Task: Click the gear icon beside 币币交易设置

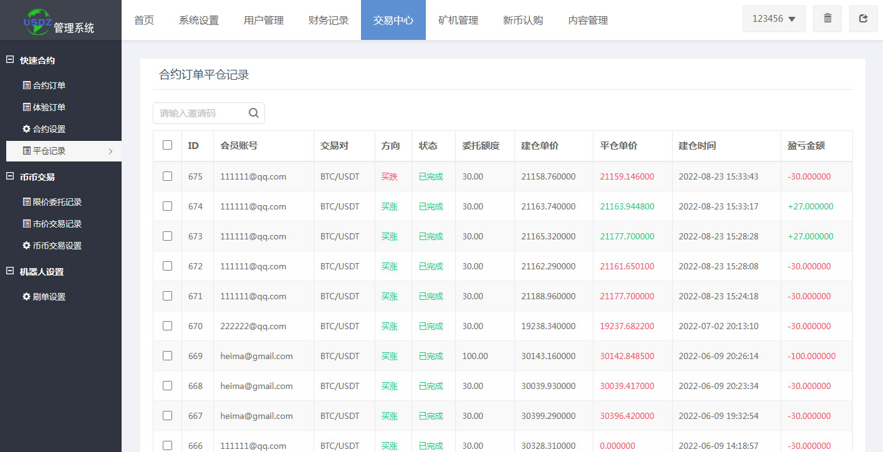Action: [x=26, y=246]
